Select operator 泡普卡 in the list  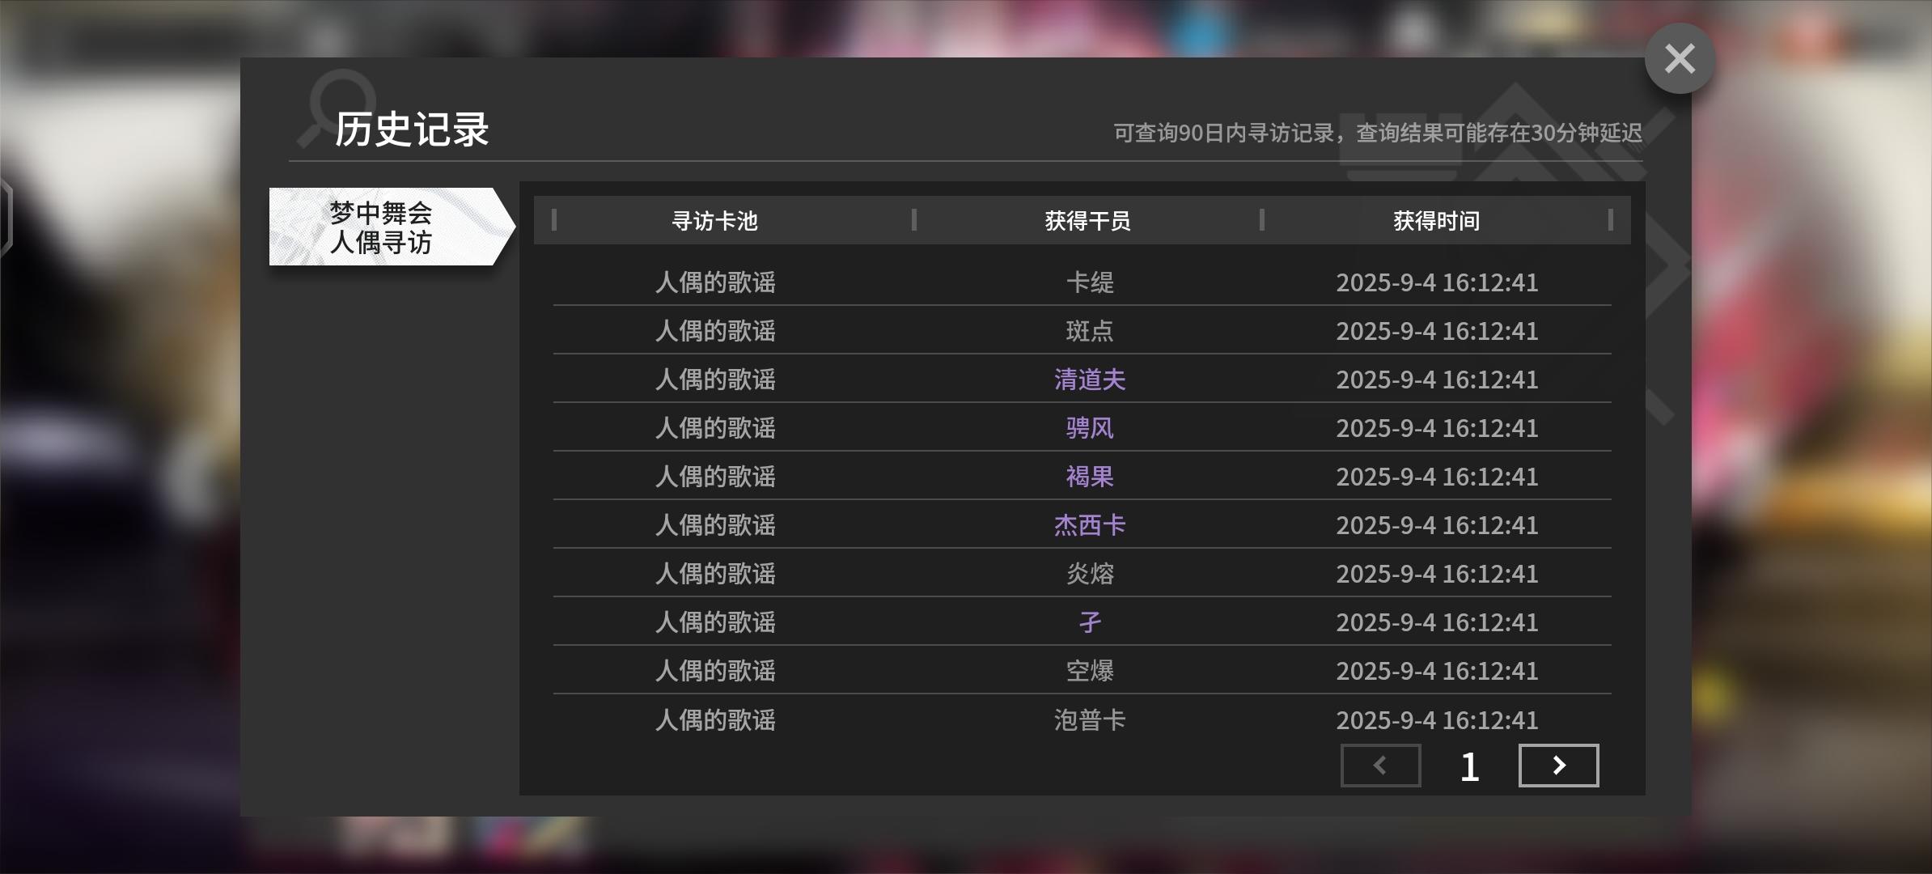[x=1090, y=720]
